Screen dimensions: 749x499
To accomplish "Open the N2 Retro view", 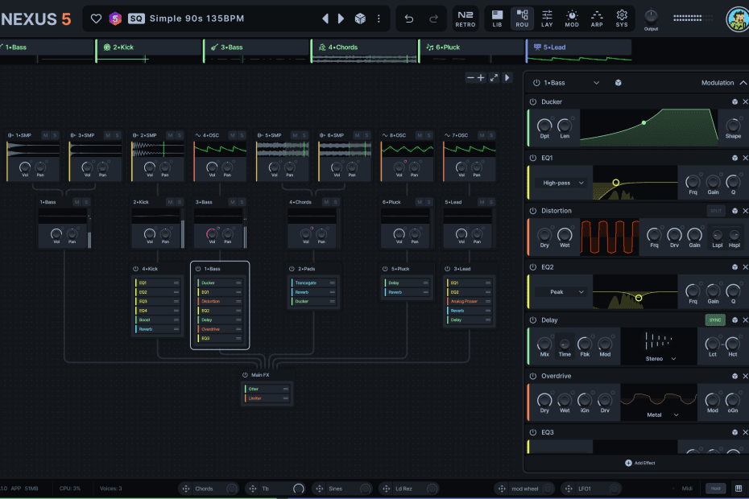I will [x=465, y=18].
